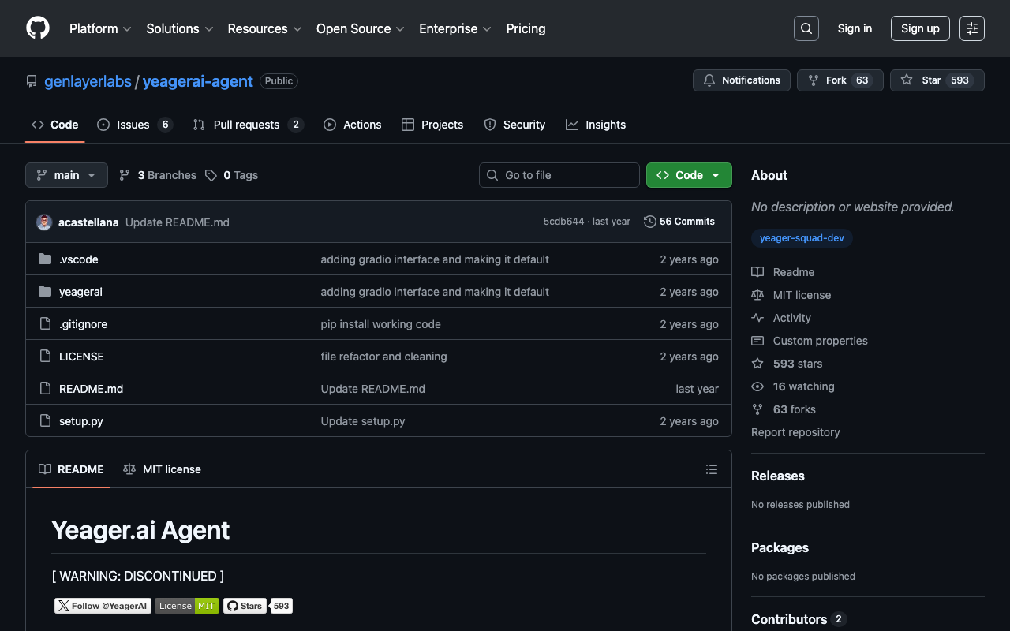Expand the green Code dropdown
Viewport: 1010px width, 631px height.
[x=688, y=175]
